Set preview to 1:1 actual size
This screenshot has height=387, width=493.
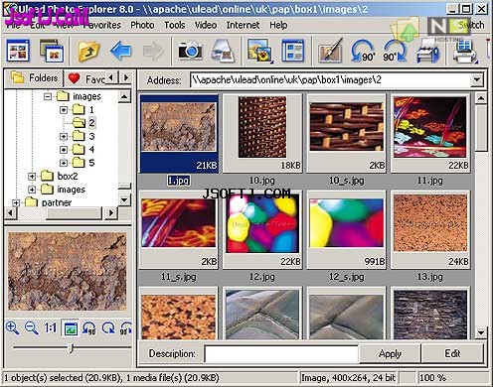(x=50, y=327)
